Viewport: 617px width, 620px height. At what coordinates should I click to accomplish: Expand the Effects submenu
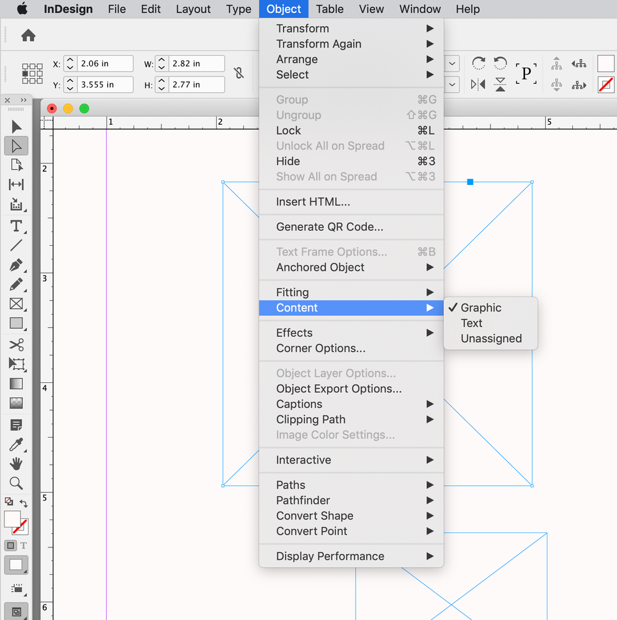[x=351, y=333]
